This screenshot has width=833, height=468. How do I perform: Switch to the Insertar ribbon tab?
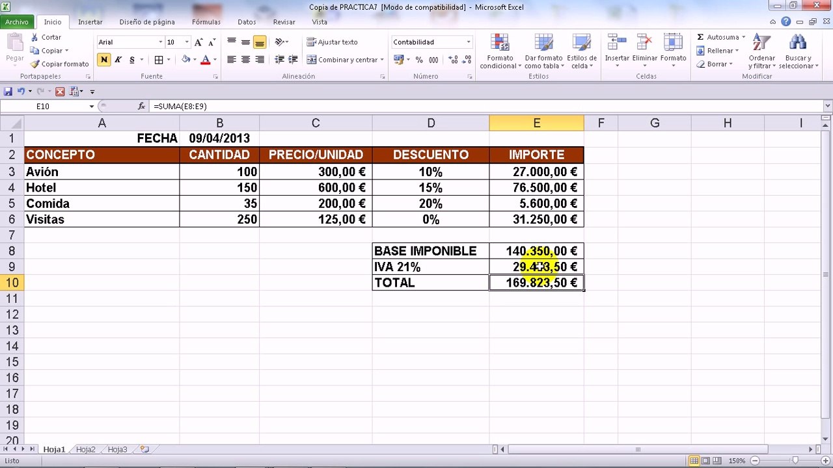pos(90,22)
